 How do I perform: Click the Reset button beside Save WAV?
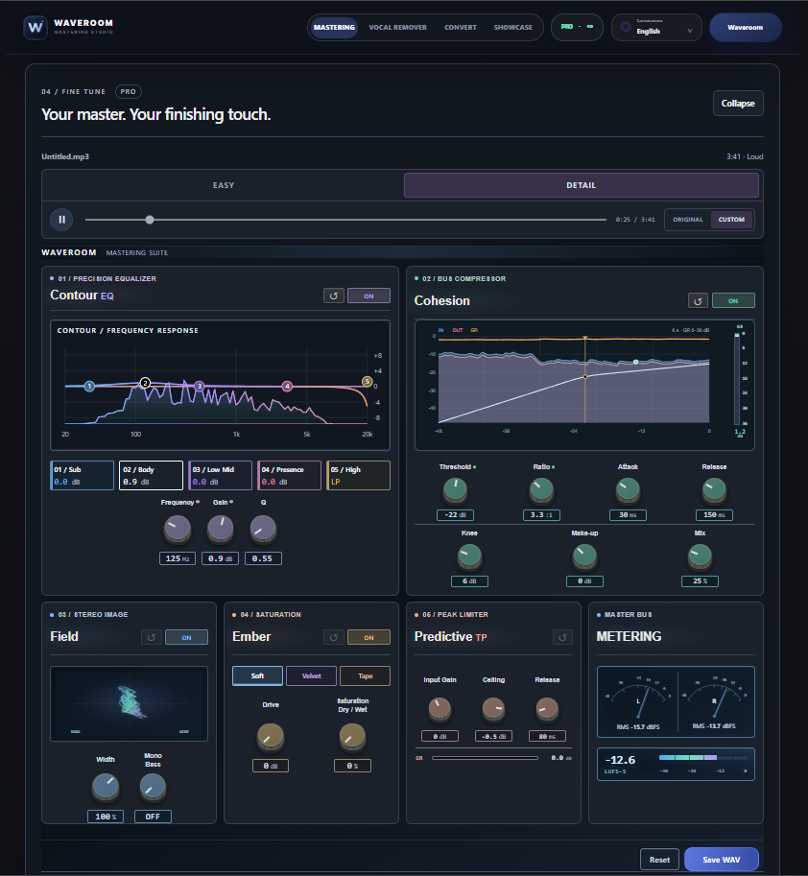pyautogui.click(x=659, y=860)
